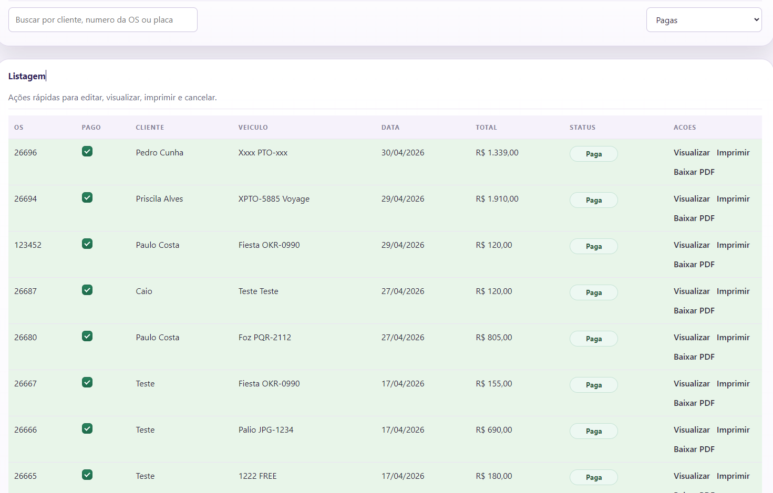773x493 pixels.
Task: Visualizar the Pedro Cunha order 26696
Action: (x=692, y=153)
